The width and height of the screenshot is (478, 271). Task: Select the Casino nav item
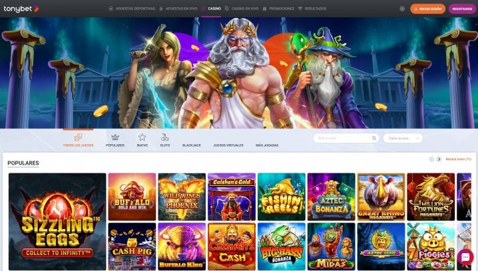211,9
